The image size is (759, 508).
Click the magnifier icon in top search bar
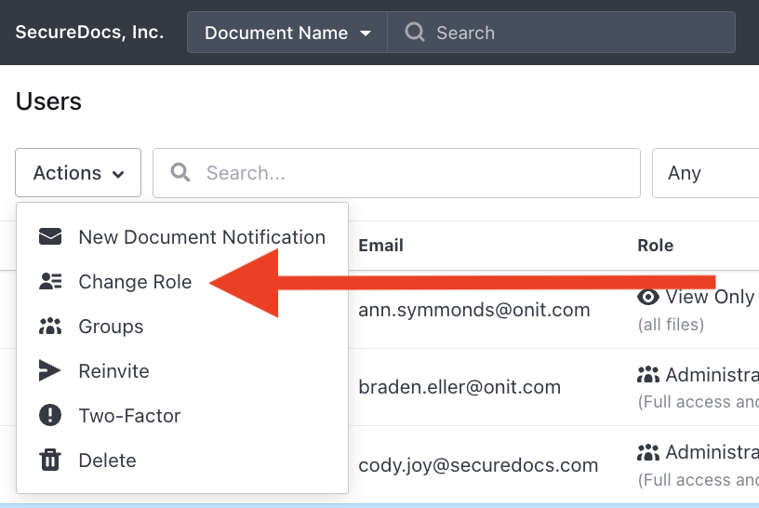415,33
